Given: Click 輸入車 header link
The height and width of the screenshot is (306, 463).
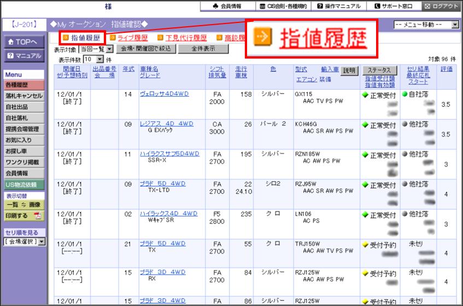Looking at the screenshot, I should [x=330, y=69].
